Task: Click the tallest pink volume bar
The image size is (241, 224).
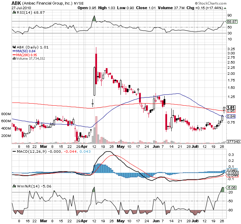Action: click(x=96, y=130)
